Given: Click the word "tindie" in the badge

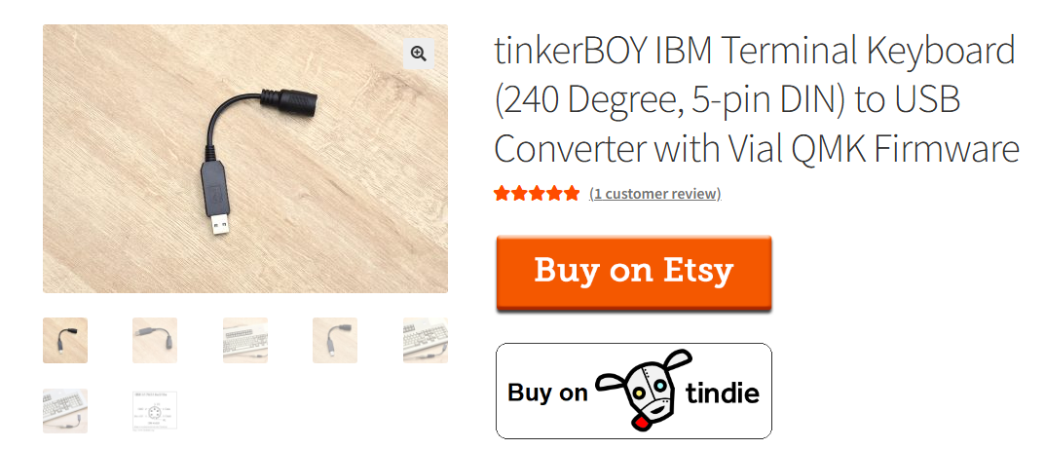Looking at the screenshot, I should click(x=723, y=393).
